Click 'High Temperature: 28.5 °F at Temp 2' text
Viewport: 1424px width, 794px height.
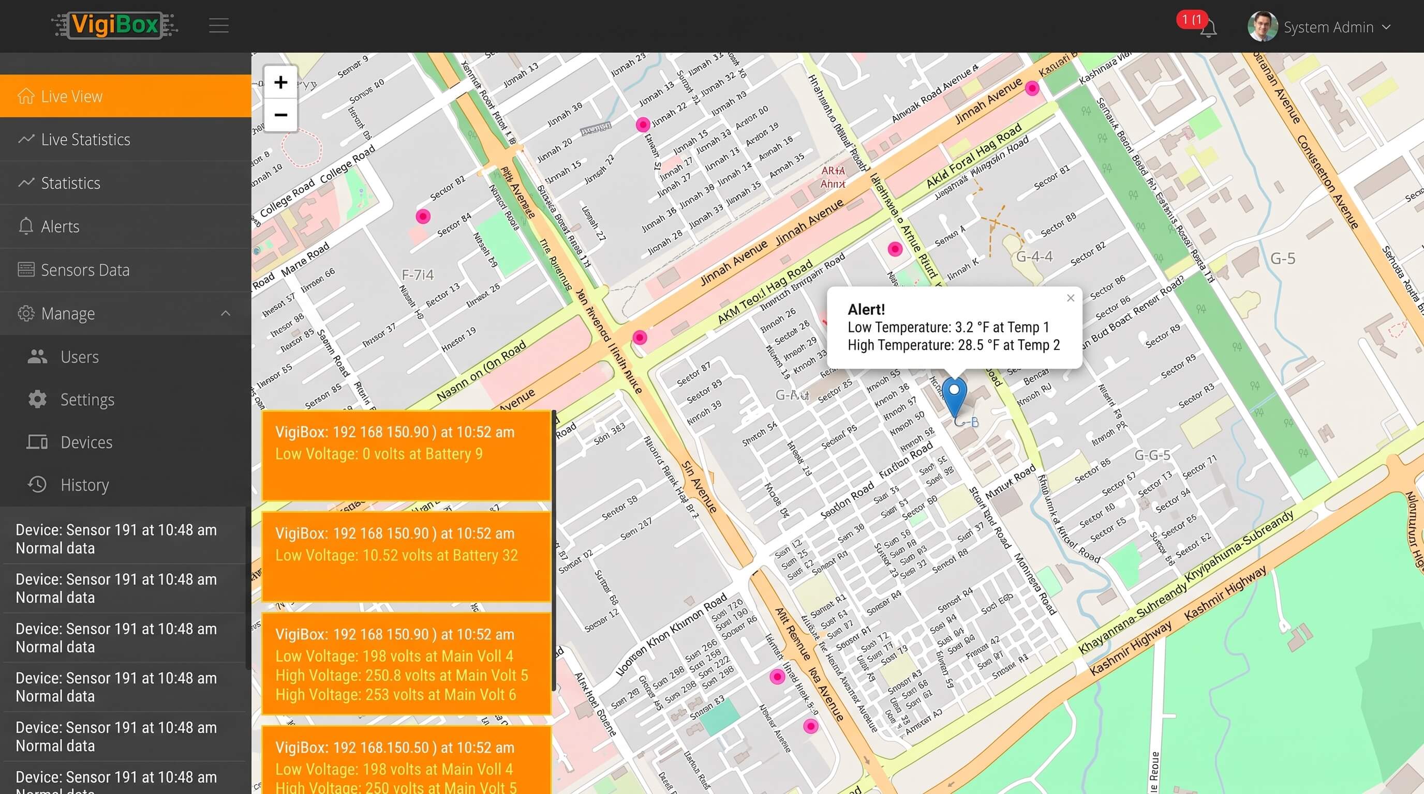pyautogui.click(x=954, y=345)
